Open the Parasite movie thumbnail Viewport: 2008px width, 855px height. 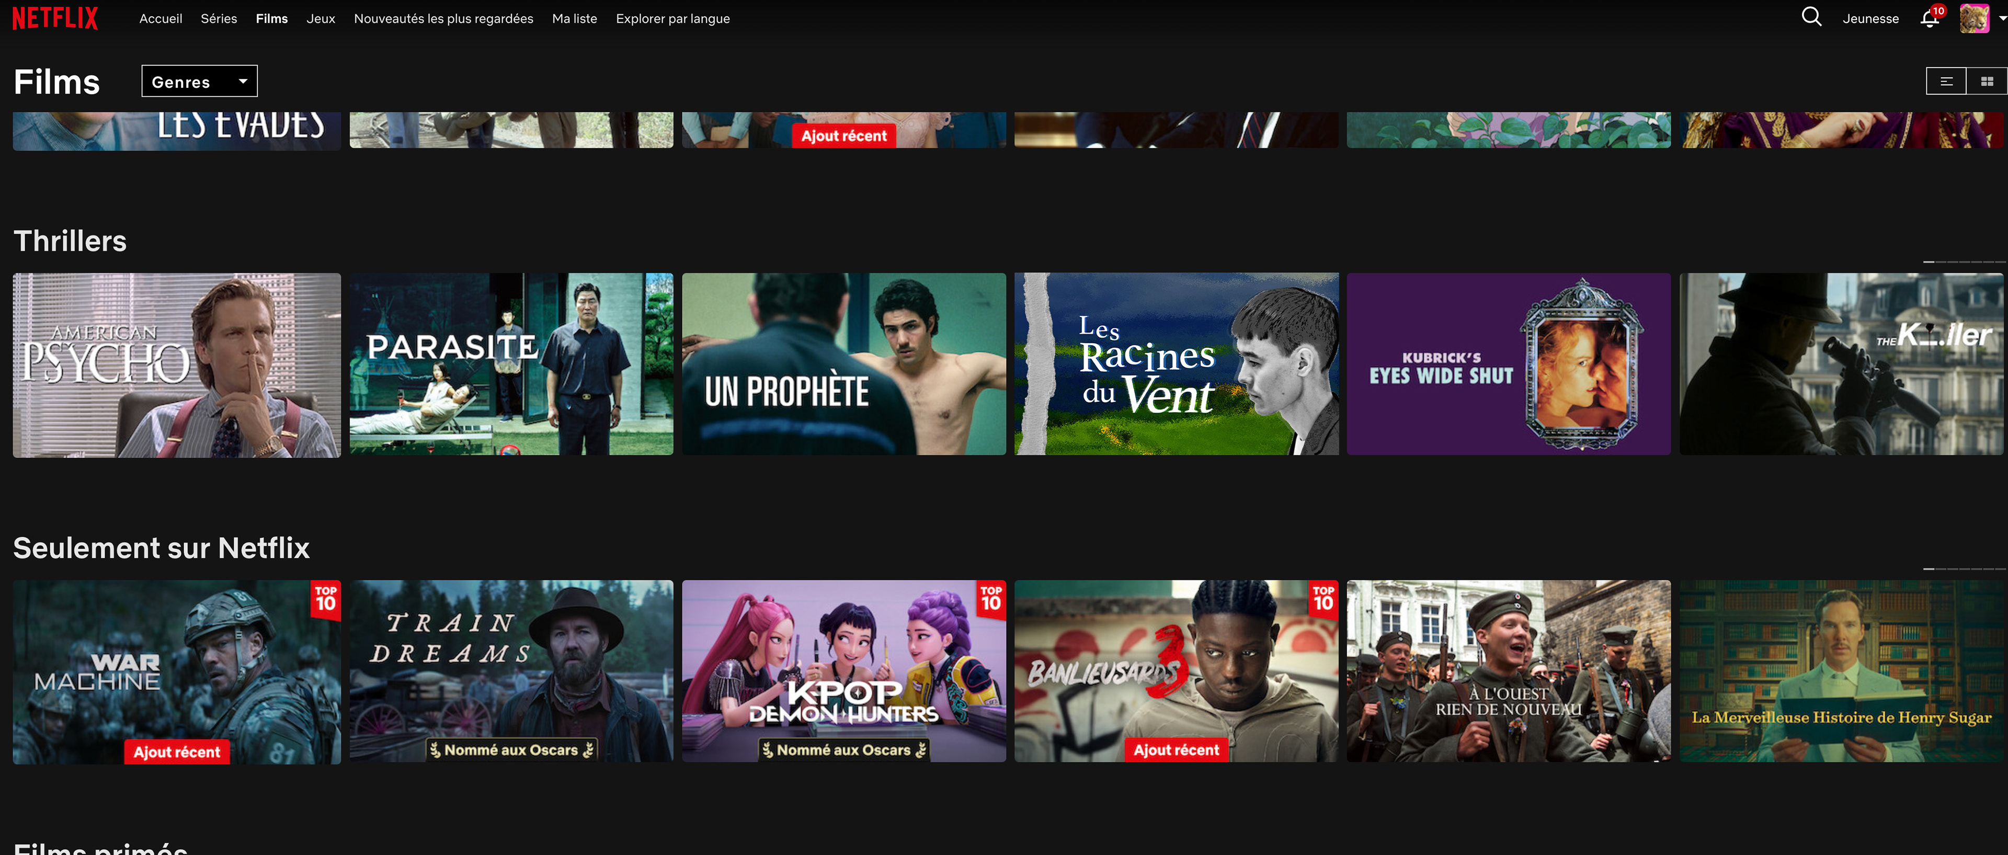(510, 364)
